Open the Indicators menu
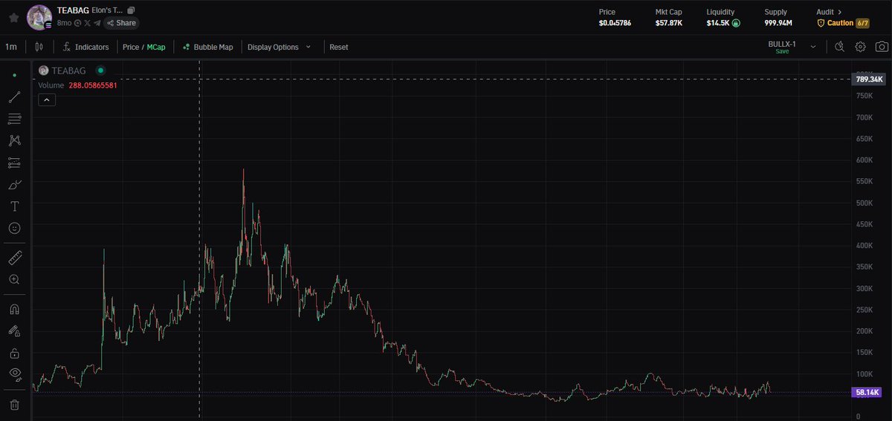892x421 pixels. tap(85, 47)
